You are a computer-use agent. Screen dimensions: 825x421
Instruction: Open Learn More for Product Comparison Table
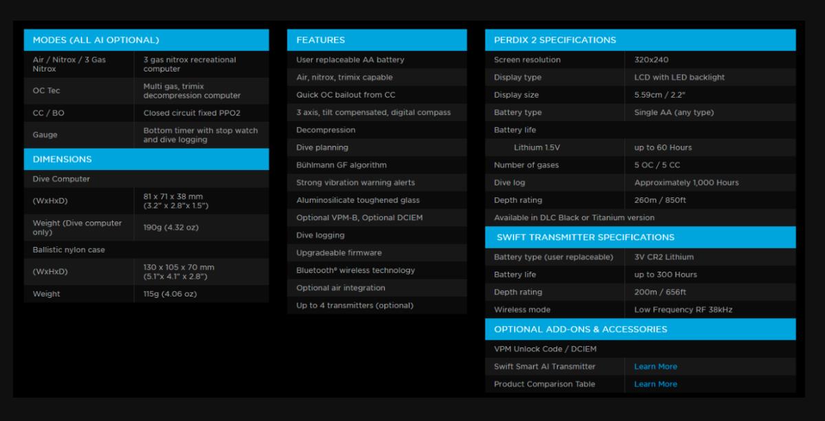click(655, 384)
